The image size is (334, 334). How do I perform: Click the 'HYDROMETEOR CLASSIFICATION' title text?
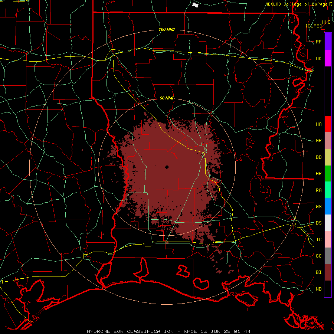130,331
